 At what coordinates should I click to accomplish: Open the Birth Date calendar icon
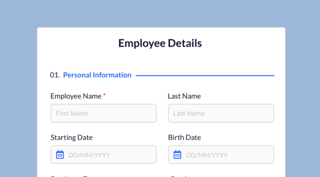177,154
